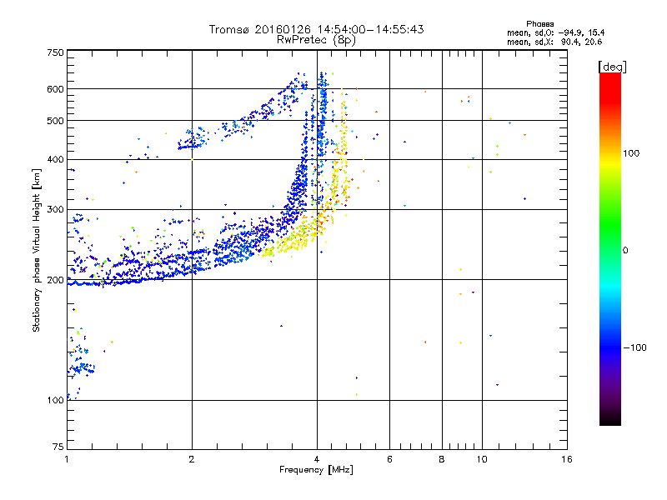
Task: Click the colorbar tick label '-100'
Action: (x=635, y=347)
